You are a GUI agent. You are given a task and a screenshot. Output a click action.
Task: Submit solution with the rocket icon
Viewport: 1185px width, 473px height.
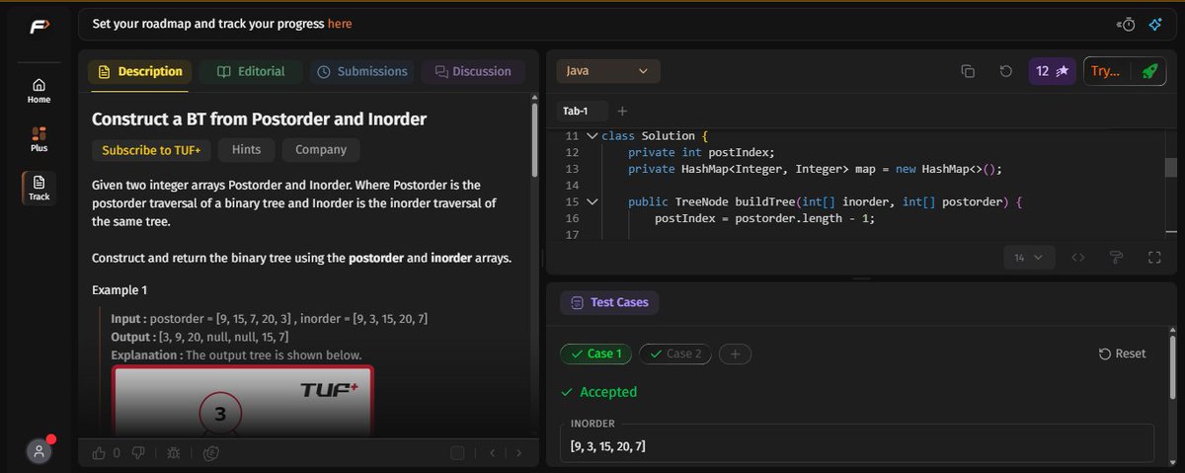coord(1148,71)
